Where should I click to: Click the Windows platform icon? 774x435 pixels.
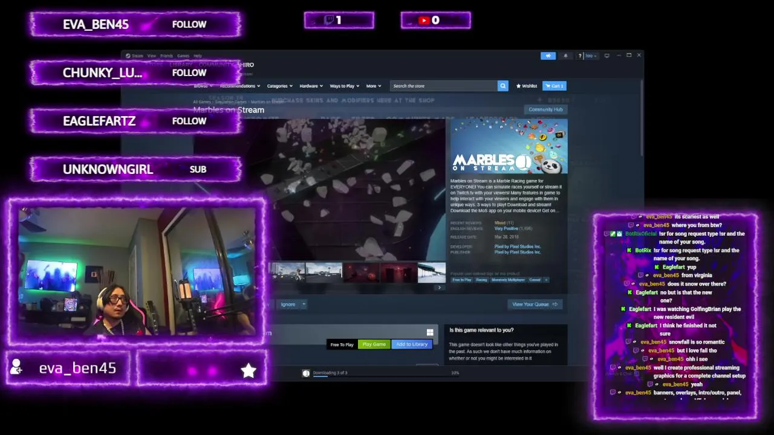(430, 332)
